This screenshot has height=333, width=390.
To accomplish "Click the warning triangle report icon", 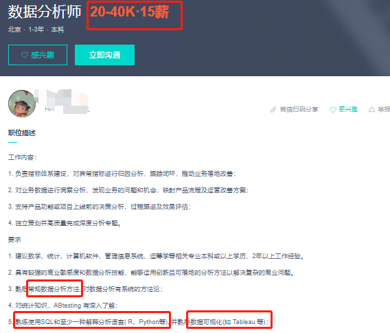I will point(371,109).
